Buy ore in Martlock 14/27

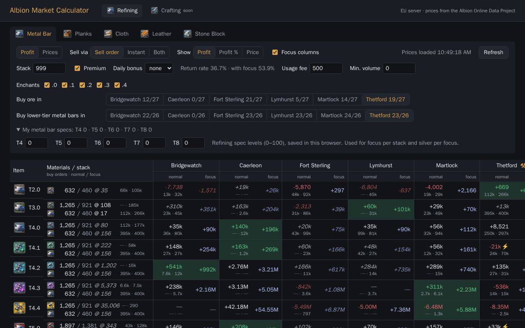[x=337, y=99]
